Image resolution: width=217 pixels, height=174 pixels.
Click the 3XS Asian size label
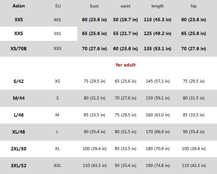coord(19,20)
